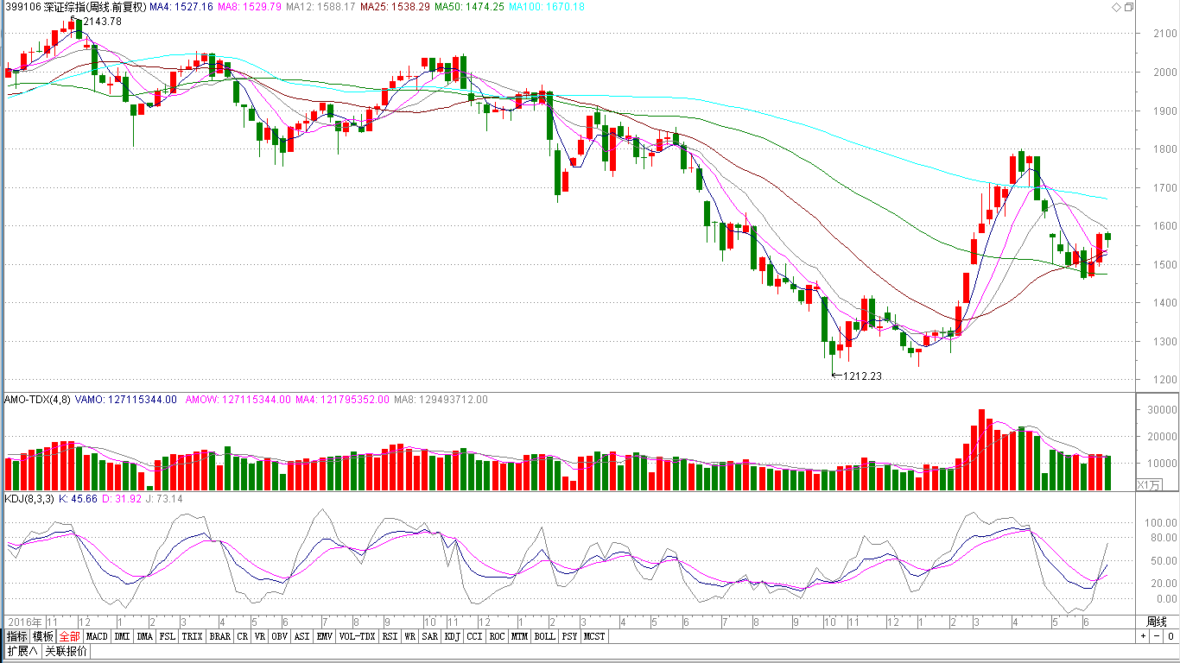The width and height of the screenshot is (1180, 663).
Task: Switch indicator to VR
Action: point(260,636)
